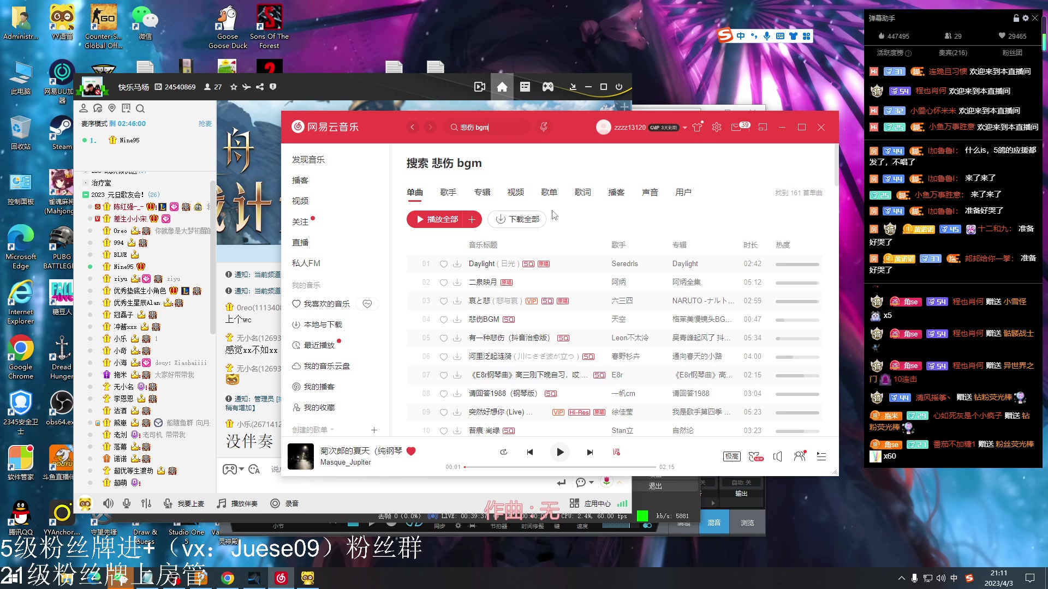1048x589 pixels.
Task: Switch to 歌单 tab in search results
Action: [549, 193]
